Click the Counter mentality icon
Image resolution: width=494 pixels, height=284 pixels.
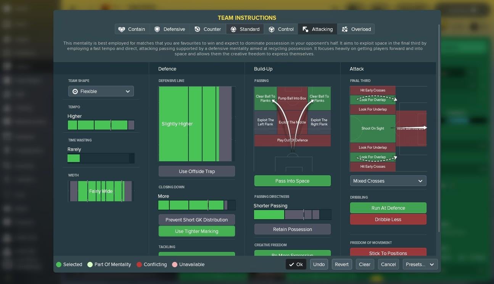pos(197,29)
